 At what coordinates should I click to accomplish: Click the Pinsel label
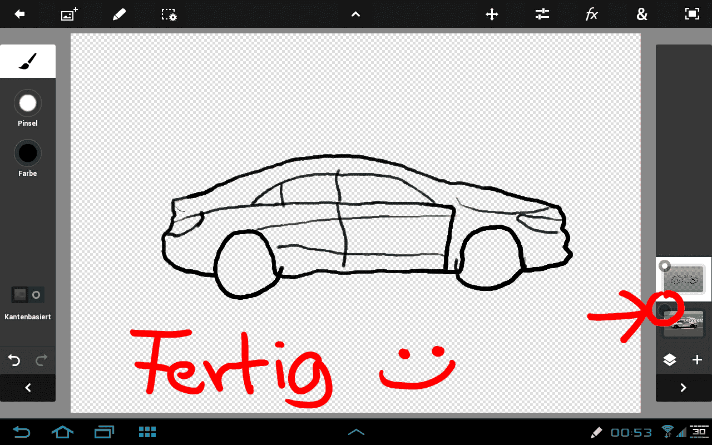pos(28,123)
